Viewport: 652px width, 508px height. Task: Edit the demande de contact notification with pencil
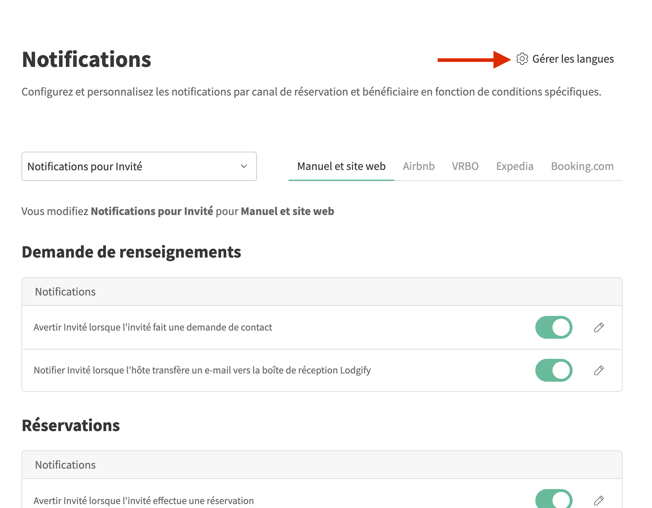[599, 327]
